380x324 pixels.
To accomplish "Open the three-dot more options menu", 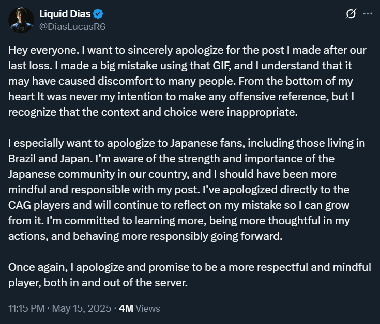I will coord(368,14).
